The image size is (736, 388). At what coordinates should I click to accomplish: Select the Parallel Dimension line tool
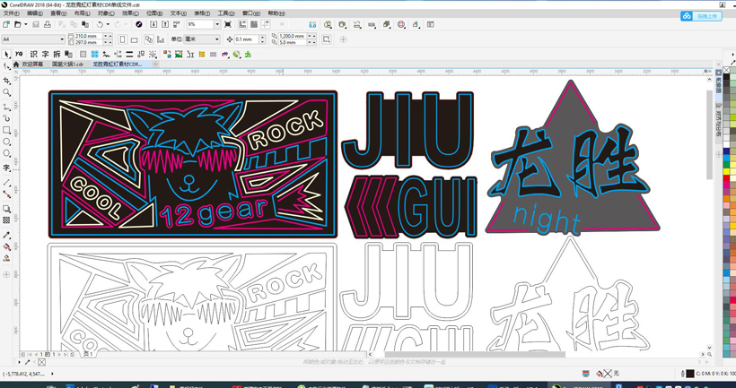point(6,182)
